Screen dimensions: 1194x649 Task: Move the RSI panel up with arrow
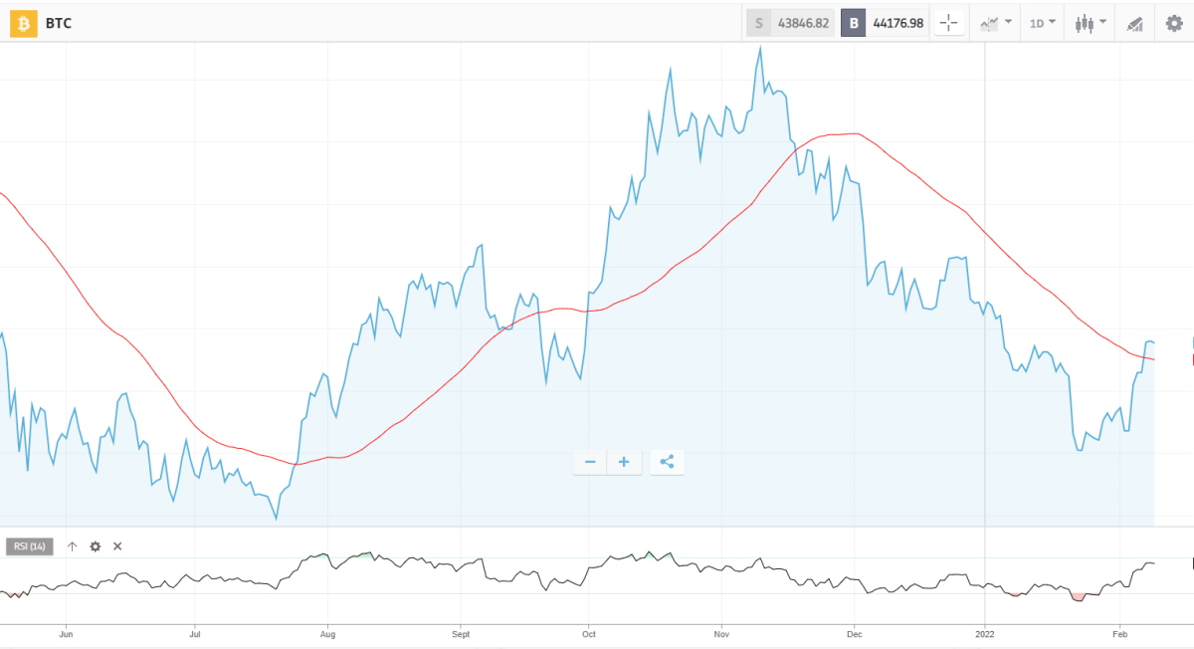[72, 546]
